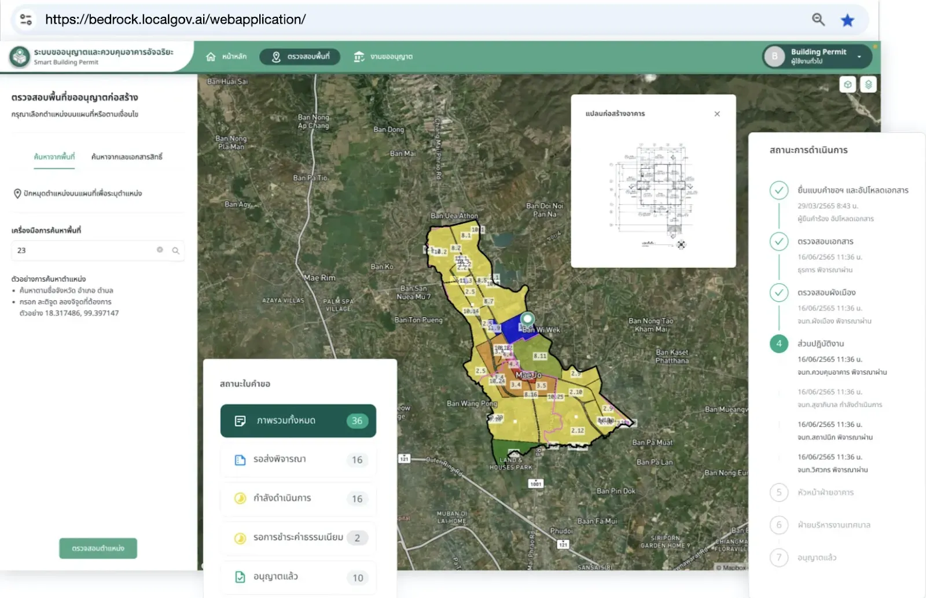Image resolution: width=926 pixels, height=598 pixels.
Task: Click the browser address bar URL
Action: point(175,20)
